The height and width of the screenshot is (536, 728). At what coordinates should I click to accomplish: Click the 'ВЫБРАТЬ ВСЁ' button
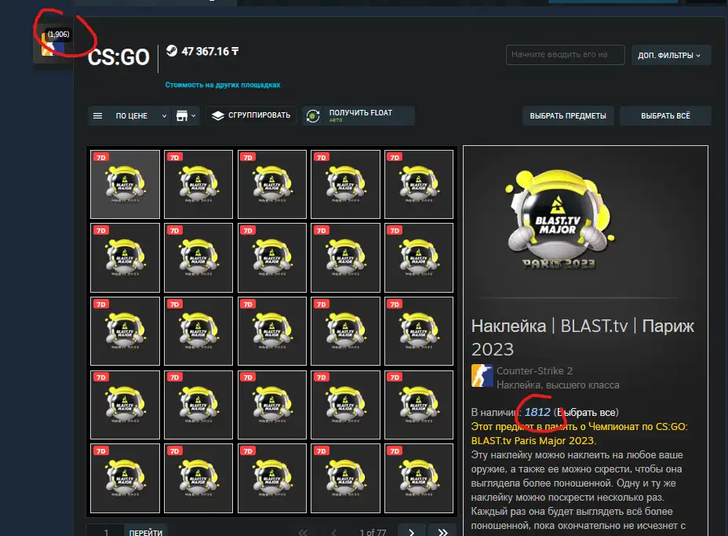tap(665, 115)
